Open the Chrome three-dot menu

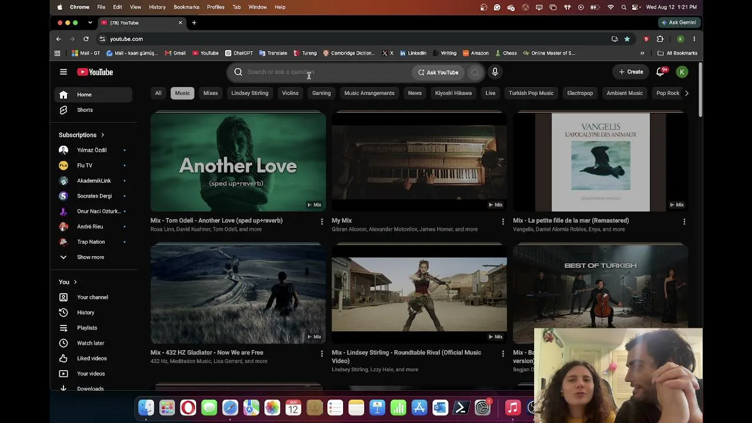pyautogui.click(x=694, y=39)
